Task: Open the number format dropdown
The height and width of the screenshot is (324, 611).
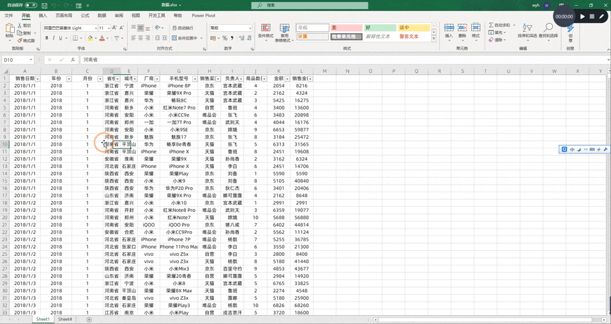Action: click(250, 28)
